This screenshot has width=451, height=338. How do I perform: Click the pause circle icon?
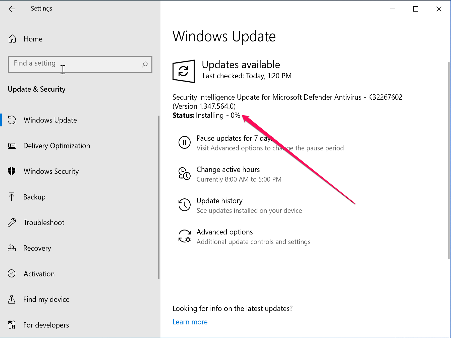[x=185, y=142]
